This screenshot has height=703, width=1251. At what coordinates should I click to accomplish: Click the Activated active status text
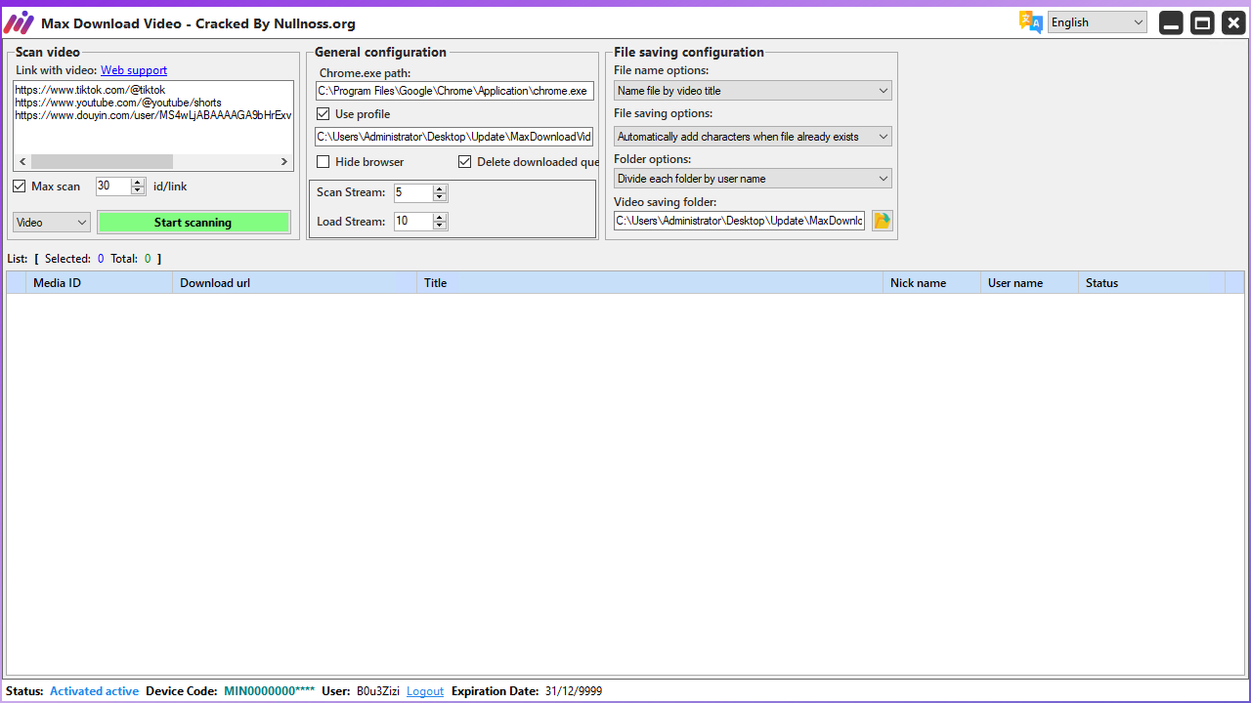94,691
